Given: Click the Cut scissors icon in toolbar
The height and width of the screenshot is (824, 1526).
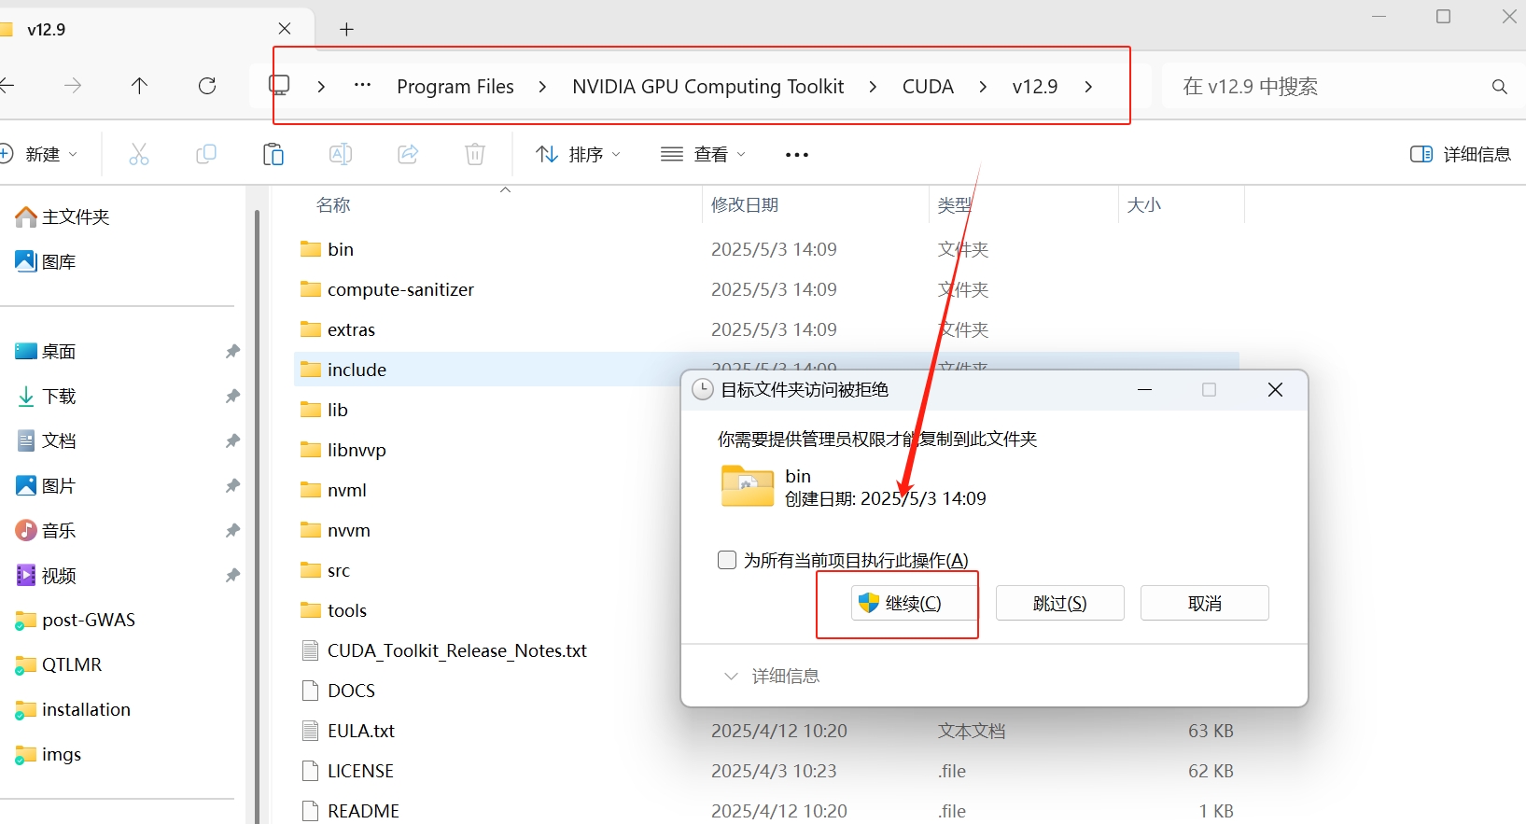Looking at the screenshot, I should tap(139, 154).
